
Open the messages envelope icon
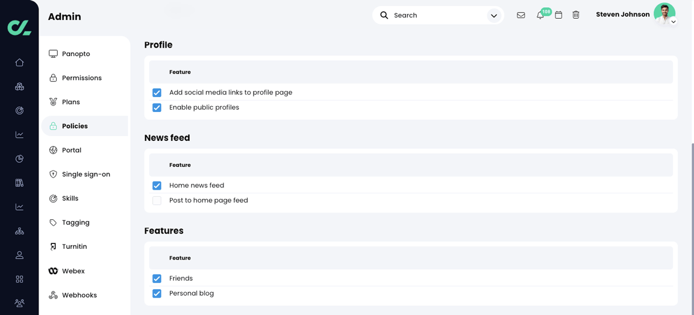pos(521,15)
